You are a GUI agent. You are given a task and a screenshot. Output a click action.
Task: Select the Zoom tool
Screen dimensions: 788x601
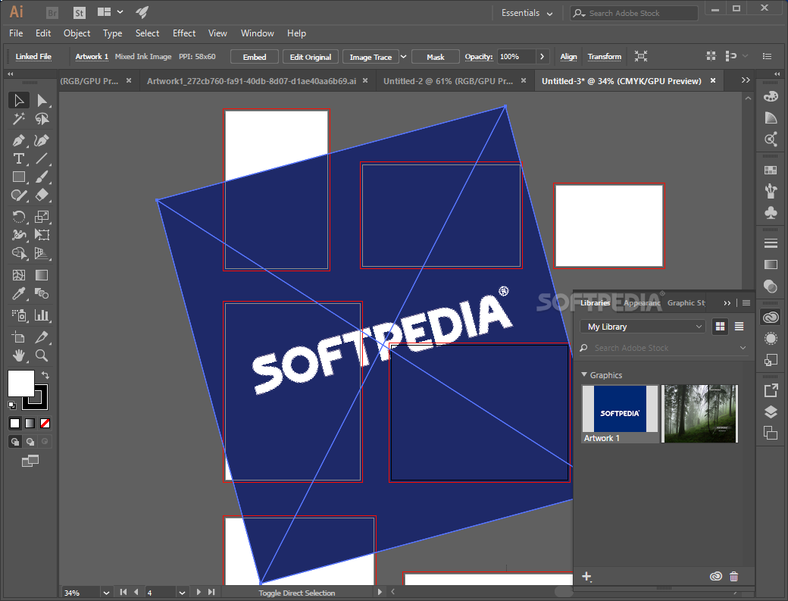pyautogui.click(x=42, y=355)
